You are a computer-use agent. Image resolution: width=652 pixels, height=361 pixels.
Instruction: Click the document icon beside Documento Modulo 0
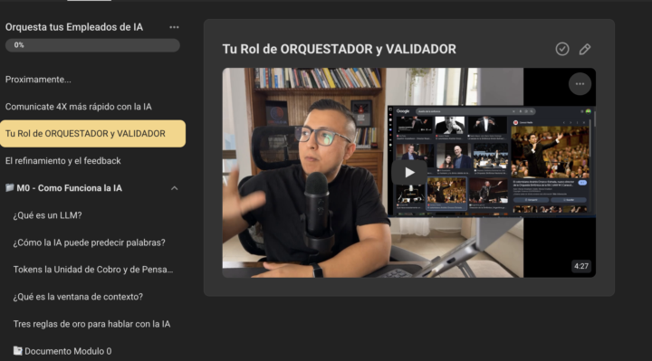click(17, 351)
